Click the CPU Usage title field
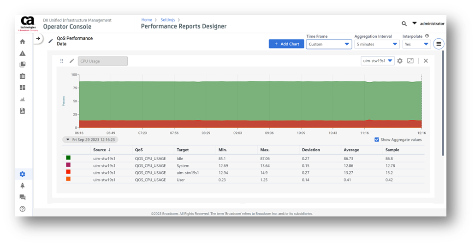Screen dimensions: 475x245 pos(103,61)
